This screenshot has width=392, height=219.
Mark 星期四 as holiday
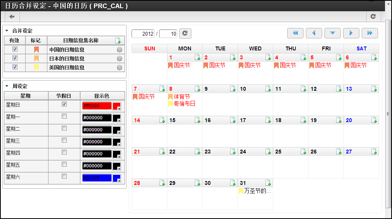click(x=64, y=152)
